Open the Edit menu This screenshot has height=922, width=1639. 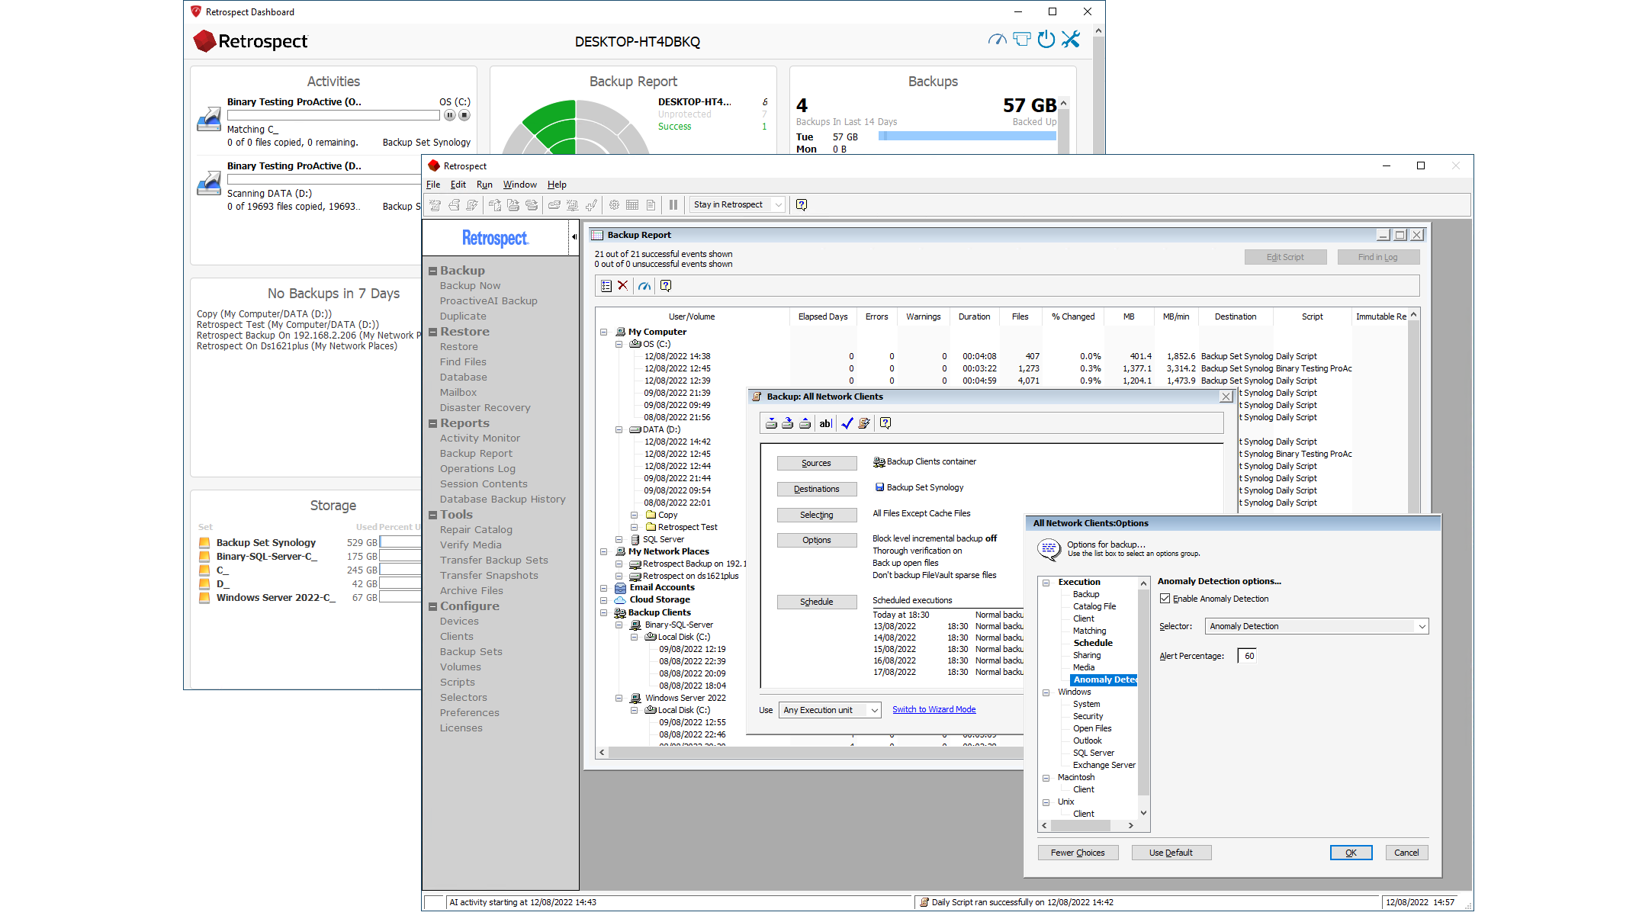point(458,185)
